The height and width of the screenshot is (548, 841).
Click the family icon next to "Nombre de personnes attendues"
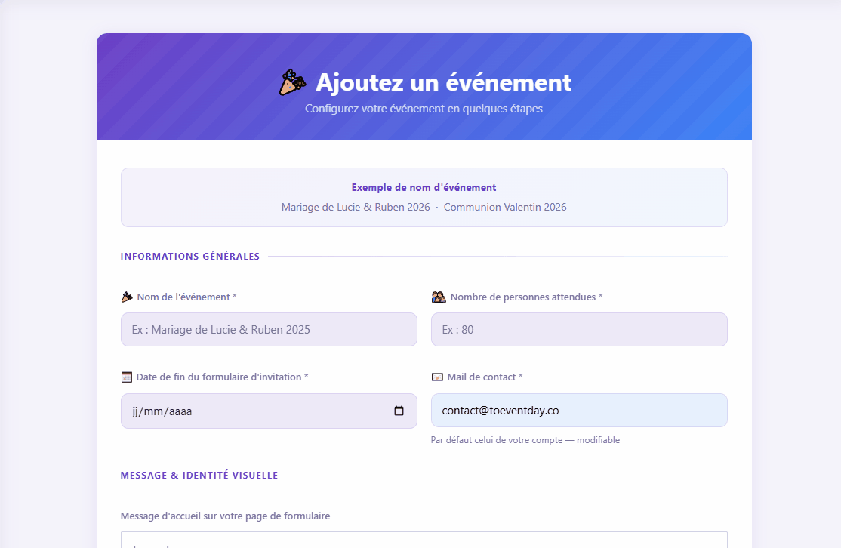pos(439,296)
